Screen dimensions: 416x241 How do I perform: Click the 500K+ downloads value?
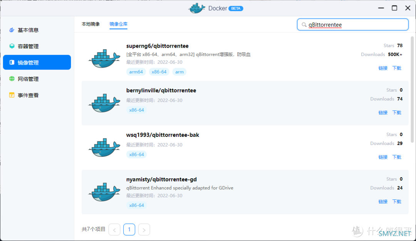pyautogui.click(x=395, y=54)
